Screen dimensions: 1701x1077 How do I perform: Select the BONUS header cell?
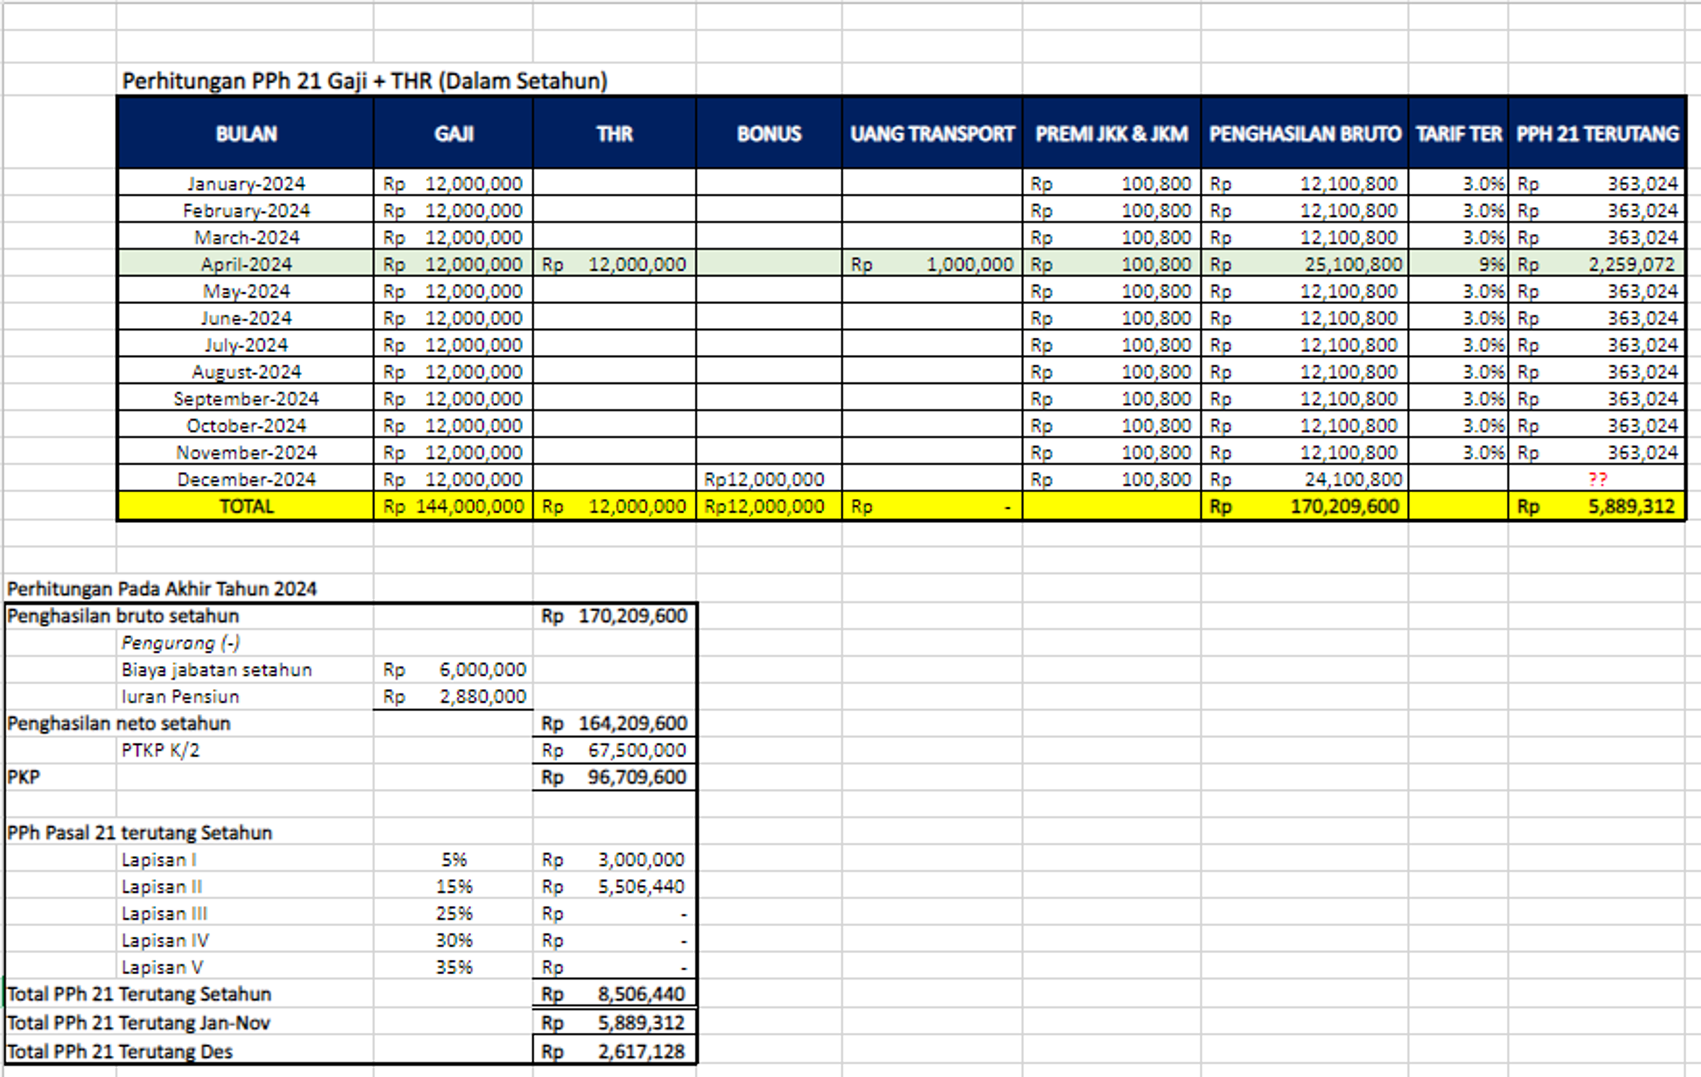coord(769,133)
